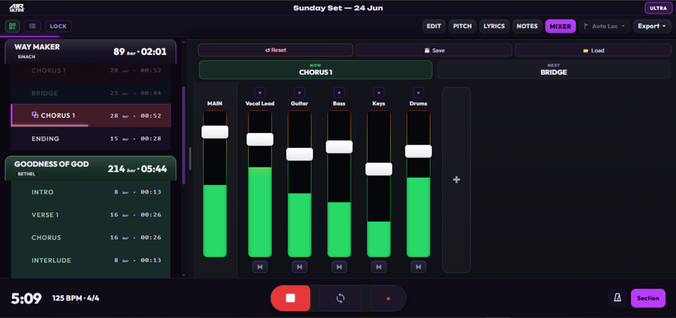Remove the Drums channel with x
The image size is (676, 318).
point(418,93)
